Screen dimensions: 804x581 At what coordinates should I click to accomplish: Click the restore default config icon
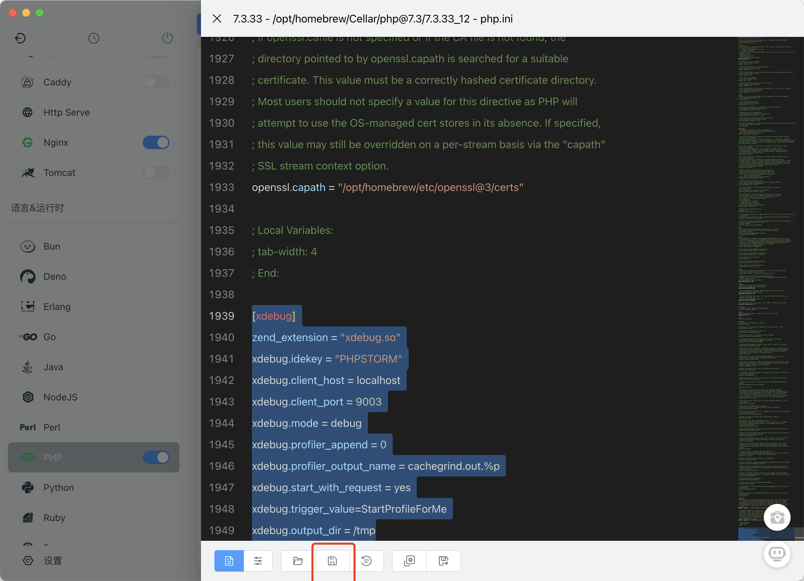coord(366,561)
